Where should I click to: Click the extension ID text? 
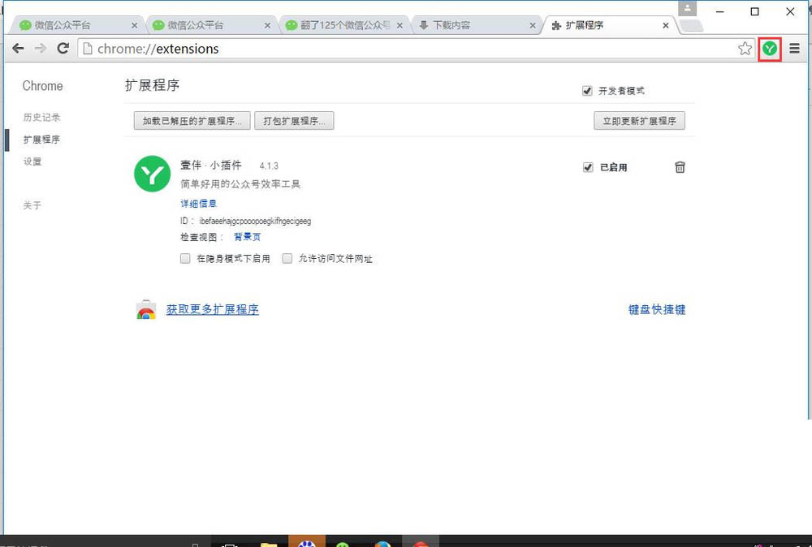click(255, 221)
